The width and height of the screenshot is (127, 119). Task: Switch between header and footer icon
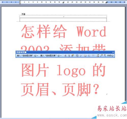pyautogui.click(x=98, y=56)
